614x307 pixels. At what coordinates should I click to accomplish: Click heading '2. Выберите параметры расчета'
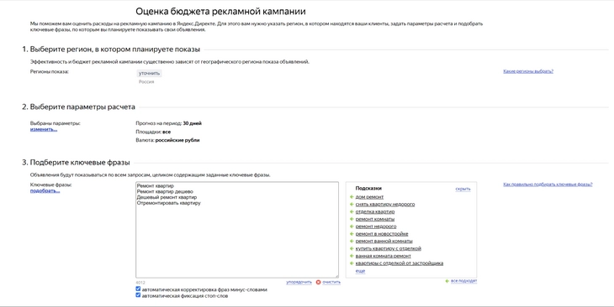click(78, 107)
